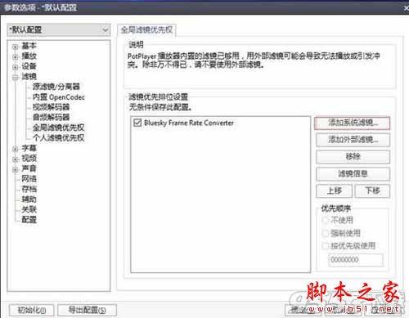Select 源滤镜/分离器 in the tree

click(x=56, y=87)
